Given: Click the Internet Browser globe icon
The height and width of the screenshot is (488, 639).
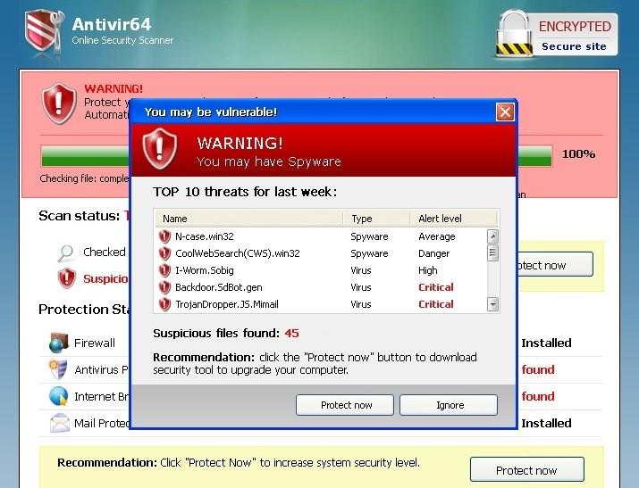Looking at the screenshot, I should click(x=59, y=396).
